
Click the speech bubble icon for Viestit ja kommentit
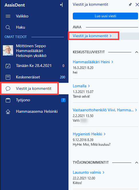click(x=8, y=89)
